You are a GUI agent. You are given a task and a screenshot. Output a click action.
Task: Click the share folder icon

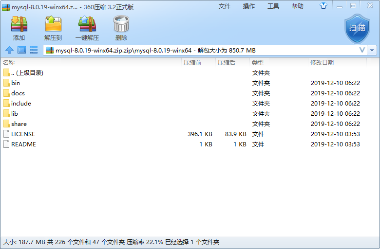[6, 124]
